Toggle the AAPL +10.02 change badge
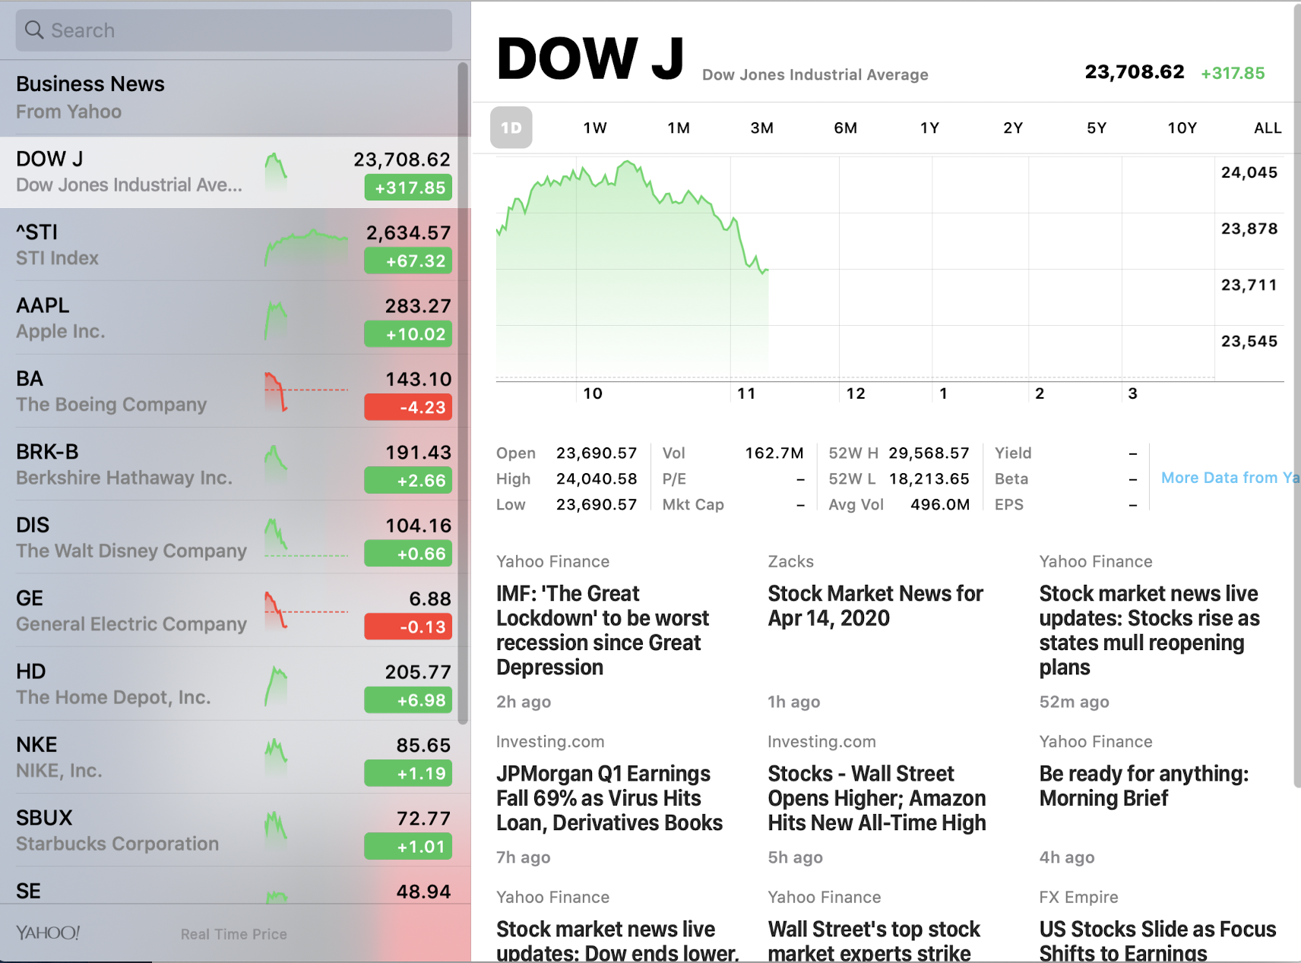 [x=408, y=334]
